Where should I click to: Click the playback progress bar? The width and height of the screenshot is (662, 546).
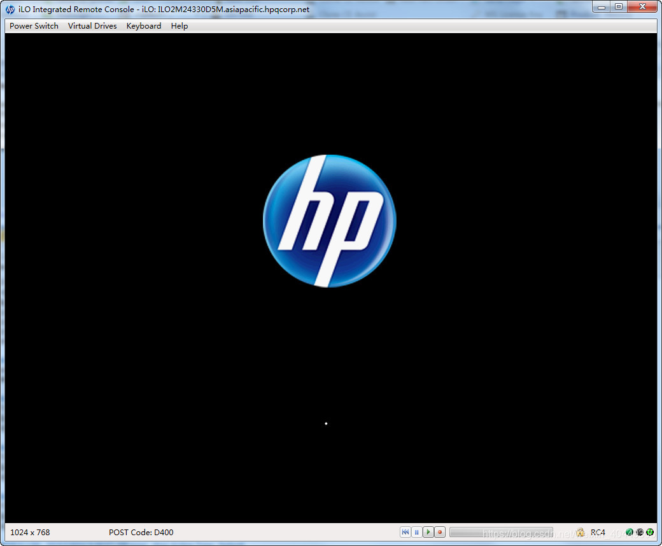501,532
